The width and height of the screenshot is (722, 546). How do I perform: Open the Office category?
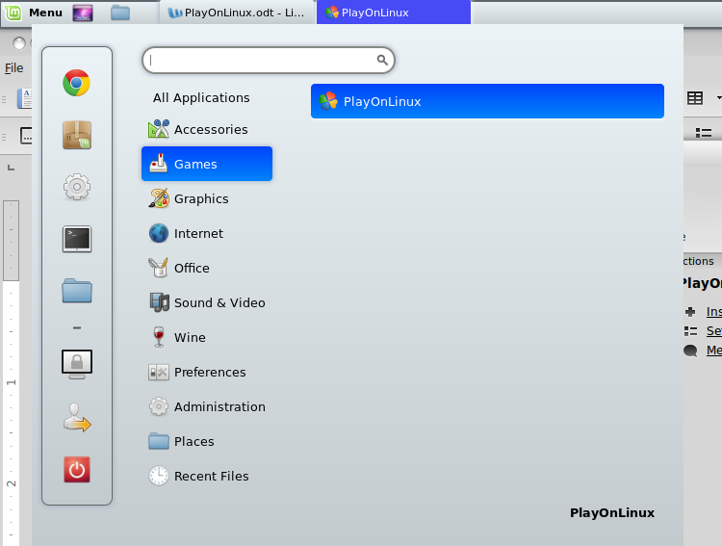point(207,268)
